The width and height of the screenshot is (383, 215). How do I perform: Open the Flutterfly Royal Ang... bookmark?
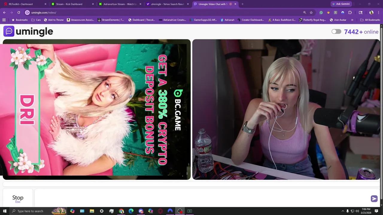[313, 20]
